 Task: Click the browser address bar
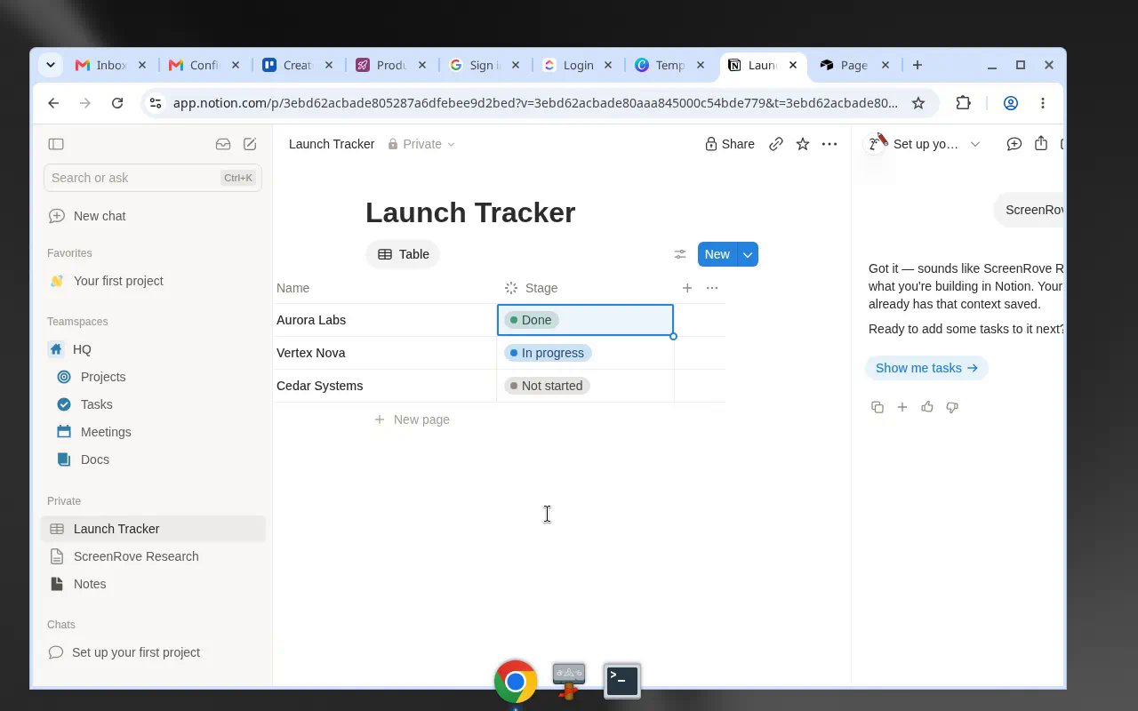coord(536,103)
